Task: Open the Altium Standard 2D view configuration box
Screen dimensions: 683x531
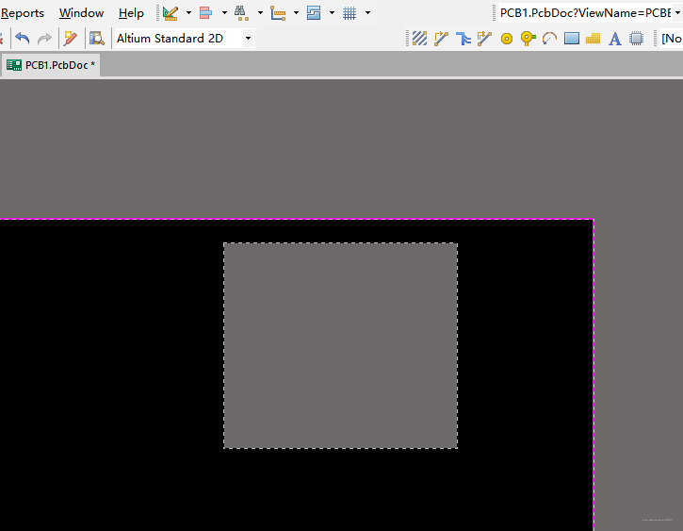Action: 184,39
